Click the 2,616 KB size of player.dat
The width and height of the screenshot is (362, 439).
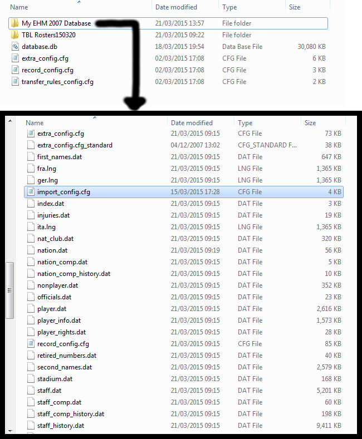[329, 309]
